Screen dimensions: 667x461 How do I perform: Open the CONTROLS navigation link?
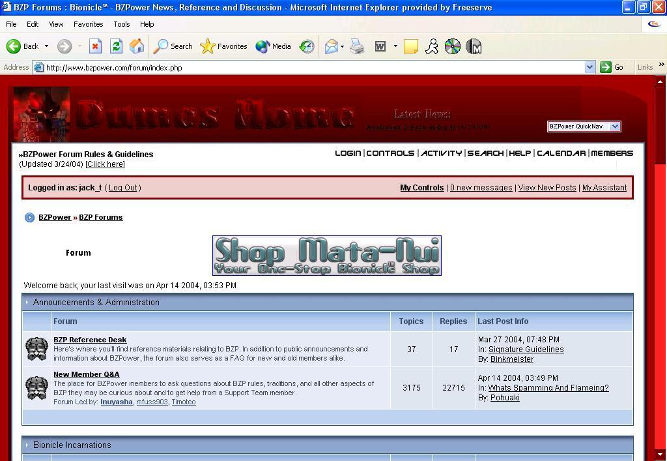391,153
